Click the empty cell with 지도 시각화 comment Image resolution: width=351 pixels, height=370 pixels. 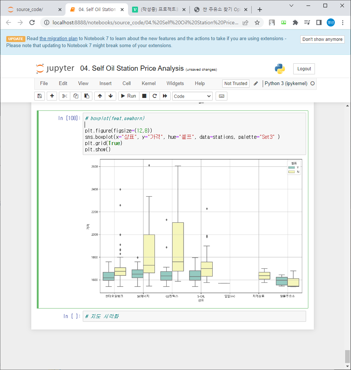194,316
